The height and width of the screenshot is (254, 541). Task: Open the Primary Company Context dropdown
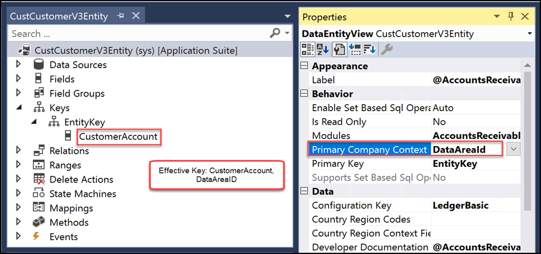[x=513, y=149]
